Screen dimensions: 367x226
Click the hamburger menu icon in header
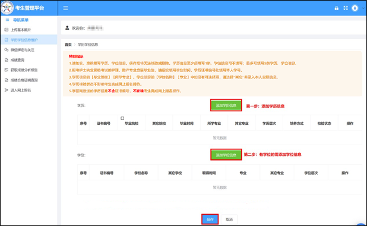(65, 8)
